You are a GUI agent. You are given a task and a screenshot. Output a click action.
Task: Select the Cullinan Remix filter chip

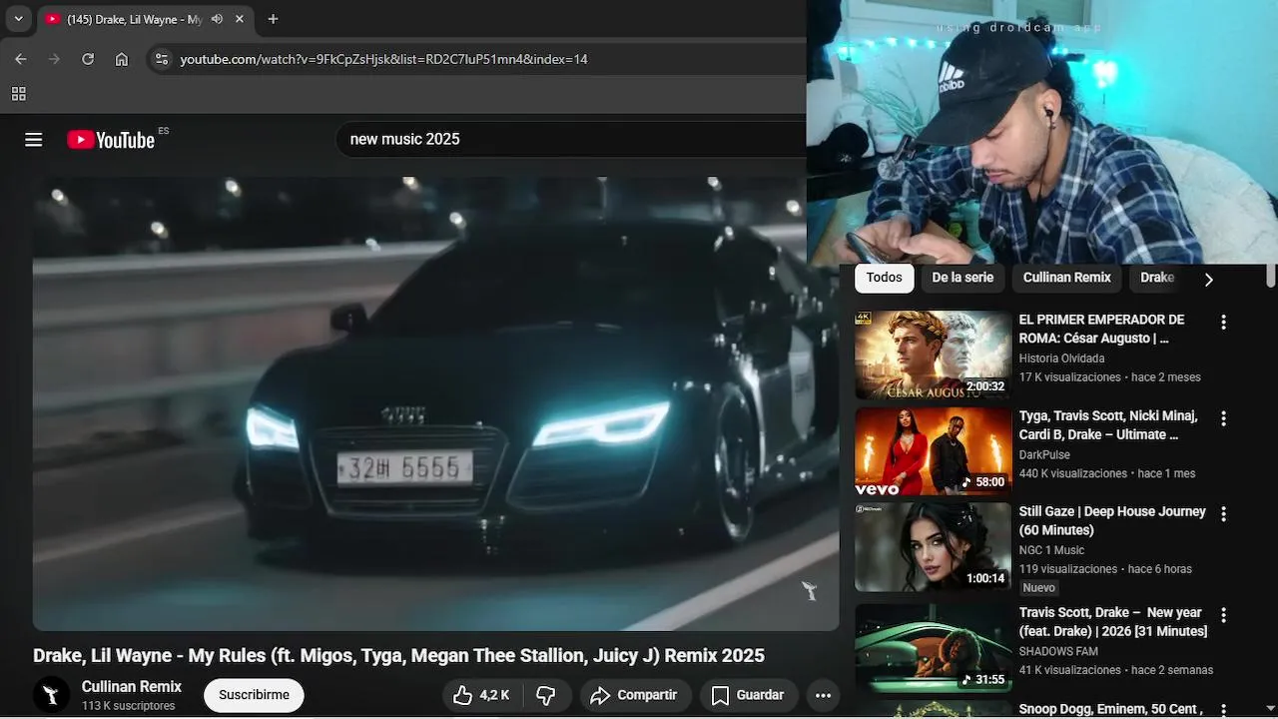(1066, 278)
